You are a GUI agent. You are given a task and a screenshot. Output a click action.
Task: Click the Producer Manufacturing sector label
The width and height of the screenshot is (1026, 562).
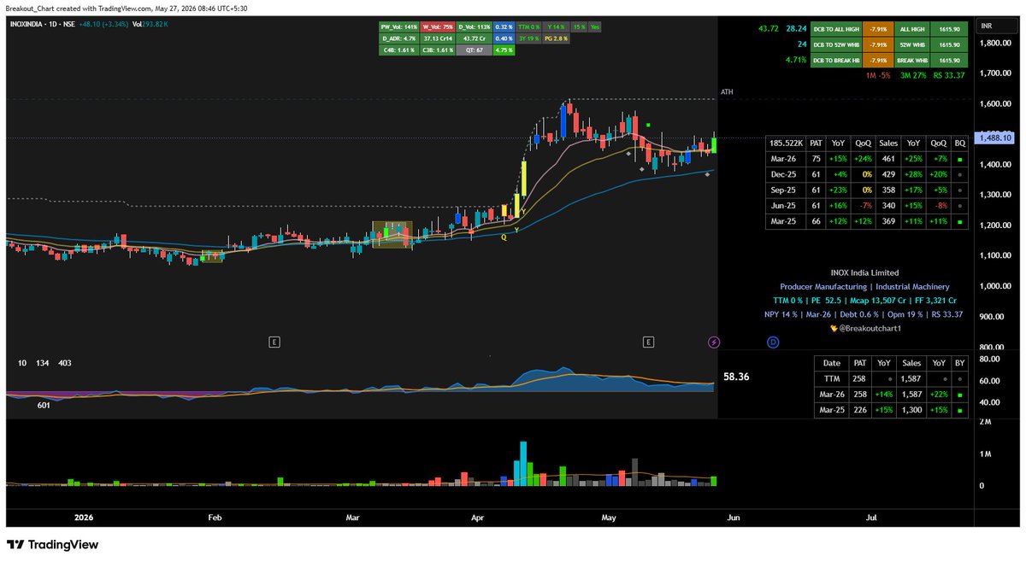pos(823,287)
